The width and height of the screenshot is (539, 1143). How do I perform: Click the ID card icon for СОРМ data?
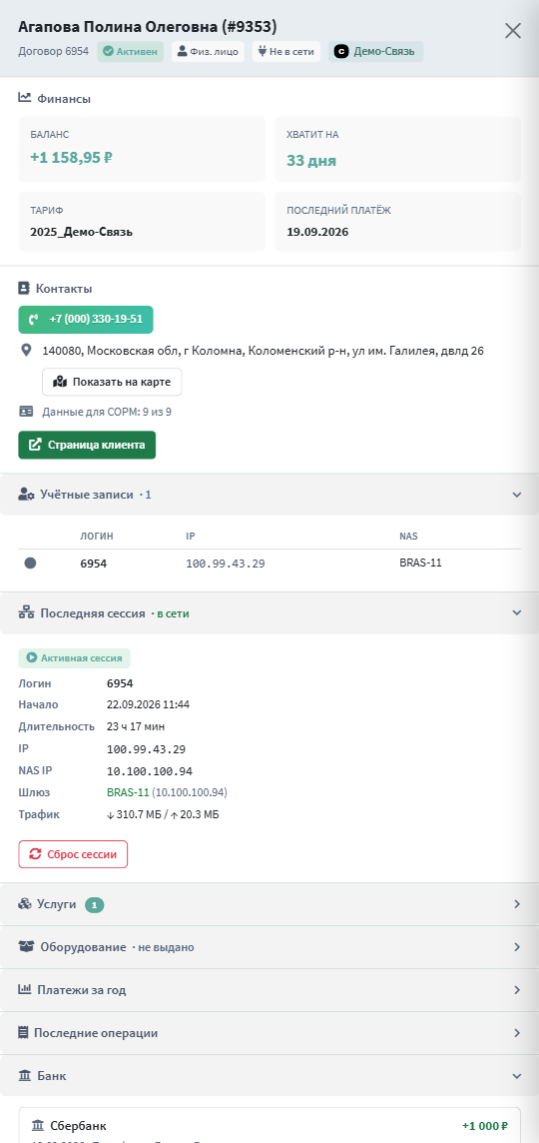[26, 412]
